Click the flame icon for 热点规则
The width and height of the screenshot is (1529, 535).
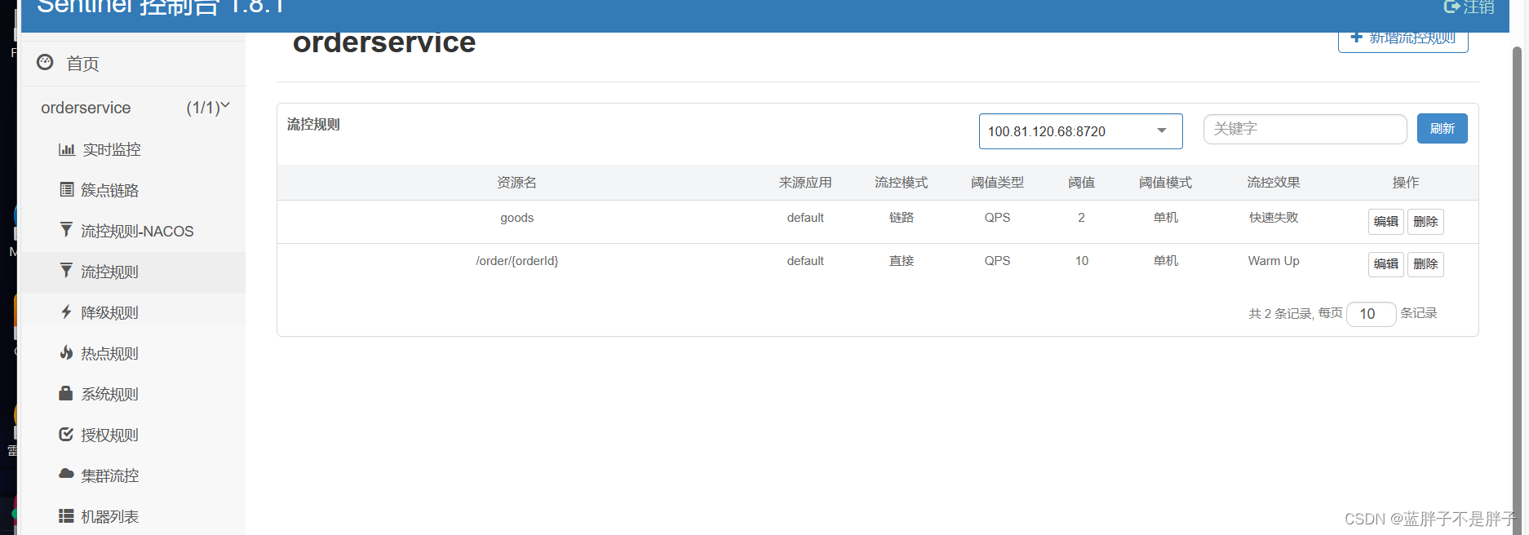pos(66,352)
